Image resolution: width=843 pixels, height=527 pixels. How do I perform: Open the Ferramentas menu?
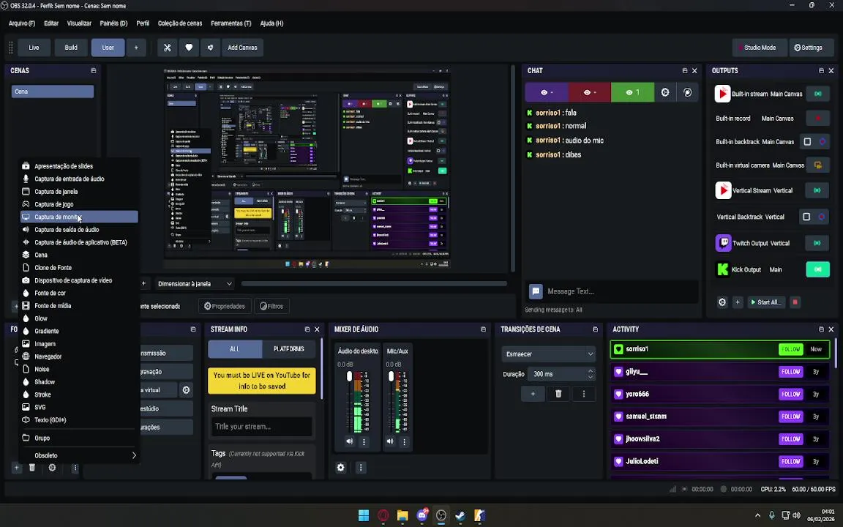(231, 23)
